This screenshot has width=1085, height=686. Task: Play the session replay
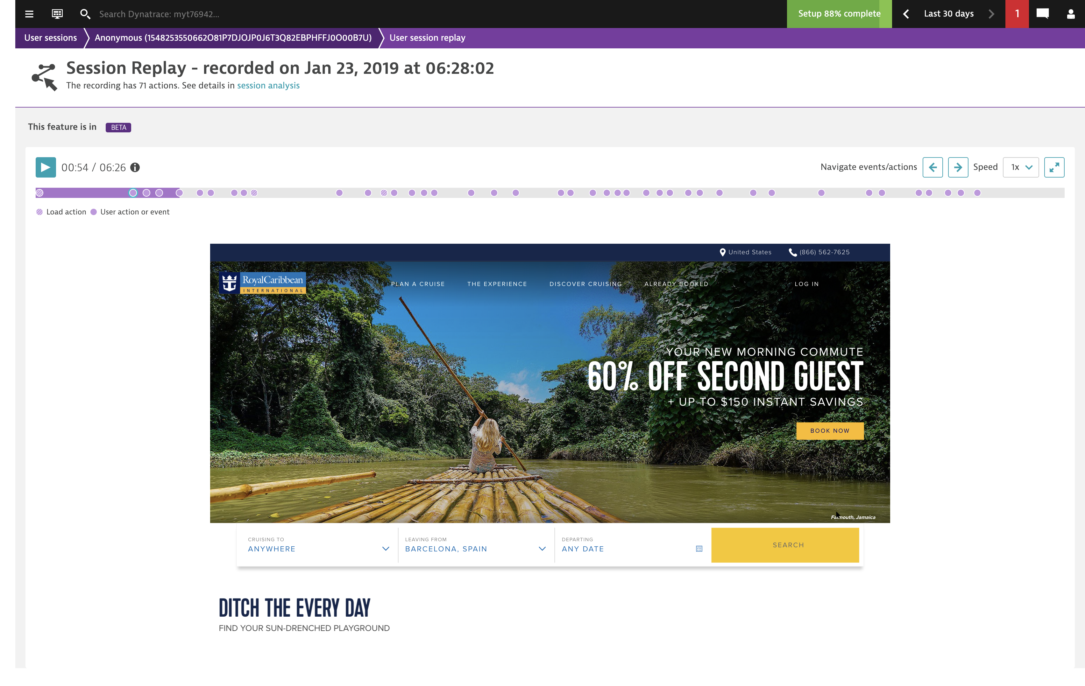46,168
